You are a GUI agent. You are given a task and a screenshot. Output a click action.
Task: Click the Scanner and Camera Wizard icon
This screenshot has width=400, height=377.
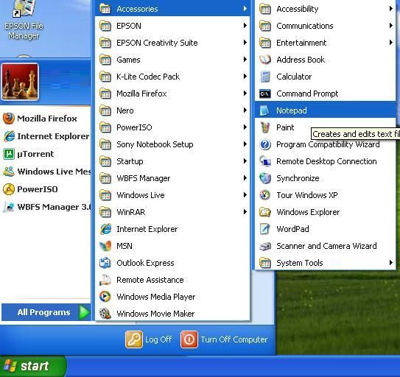point(265,246)
